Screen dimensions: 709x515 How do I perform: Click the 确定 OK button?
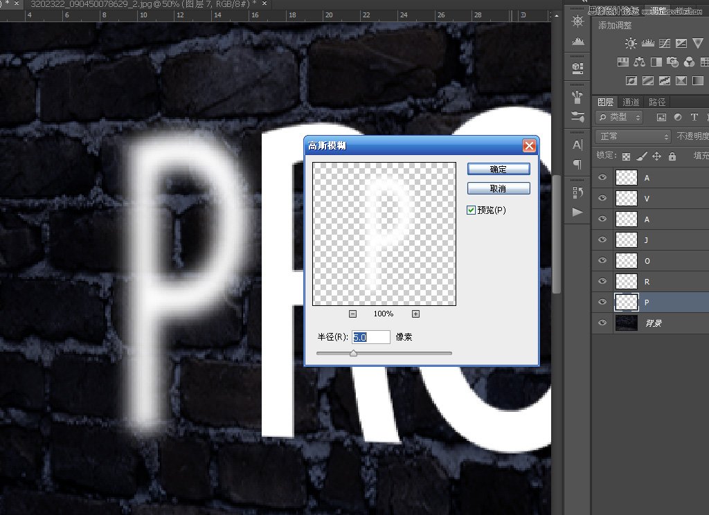pyautogui.click(x=498, y=168)
